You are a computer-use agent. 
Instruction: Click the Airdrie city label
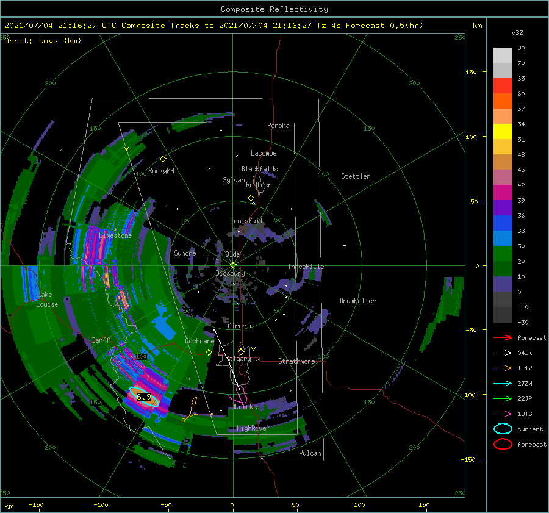[240, 326]
